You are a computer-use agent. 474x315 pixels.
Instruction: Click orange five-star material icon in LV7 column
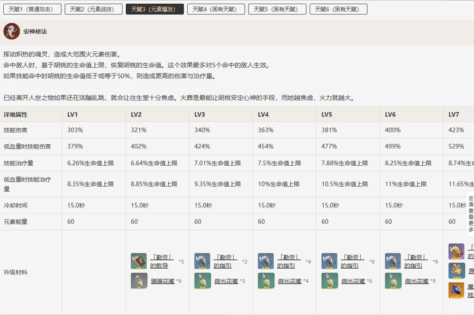(456, 290)
